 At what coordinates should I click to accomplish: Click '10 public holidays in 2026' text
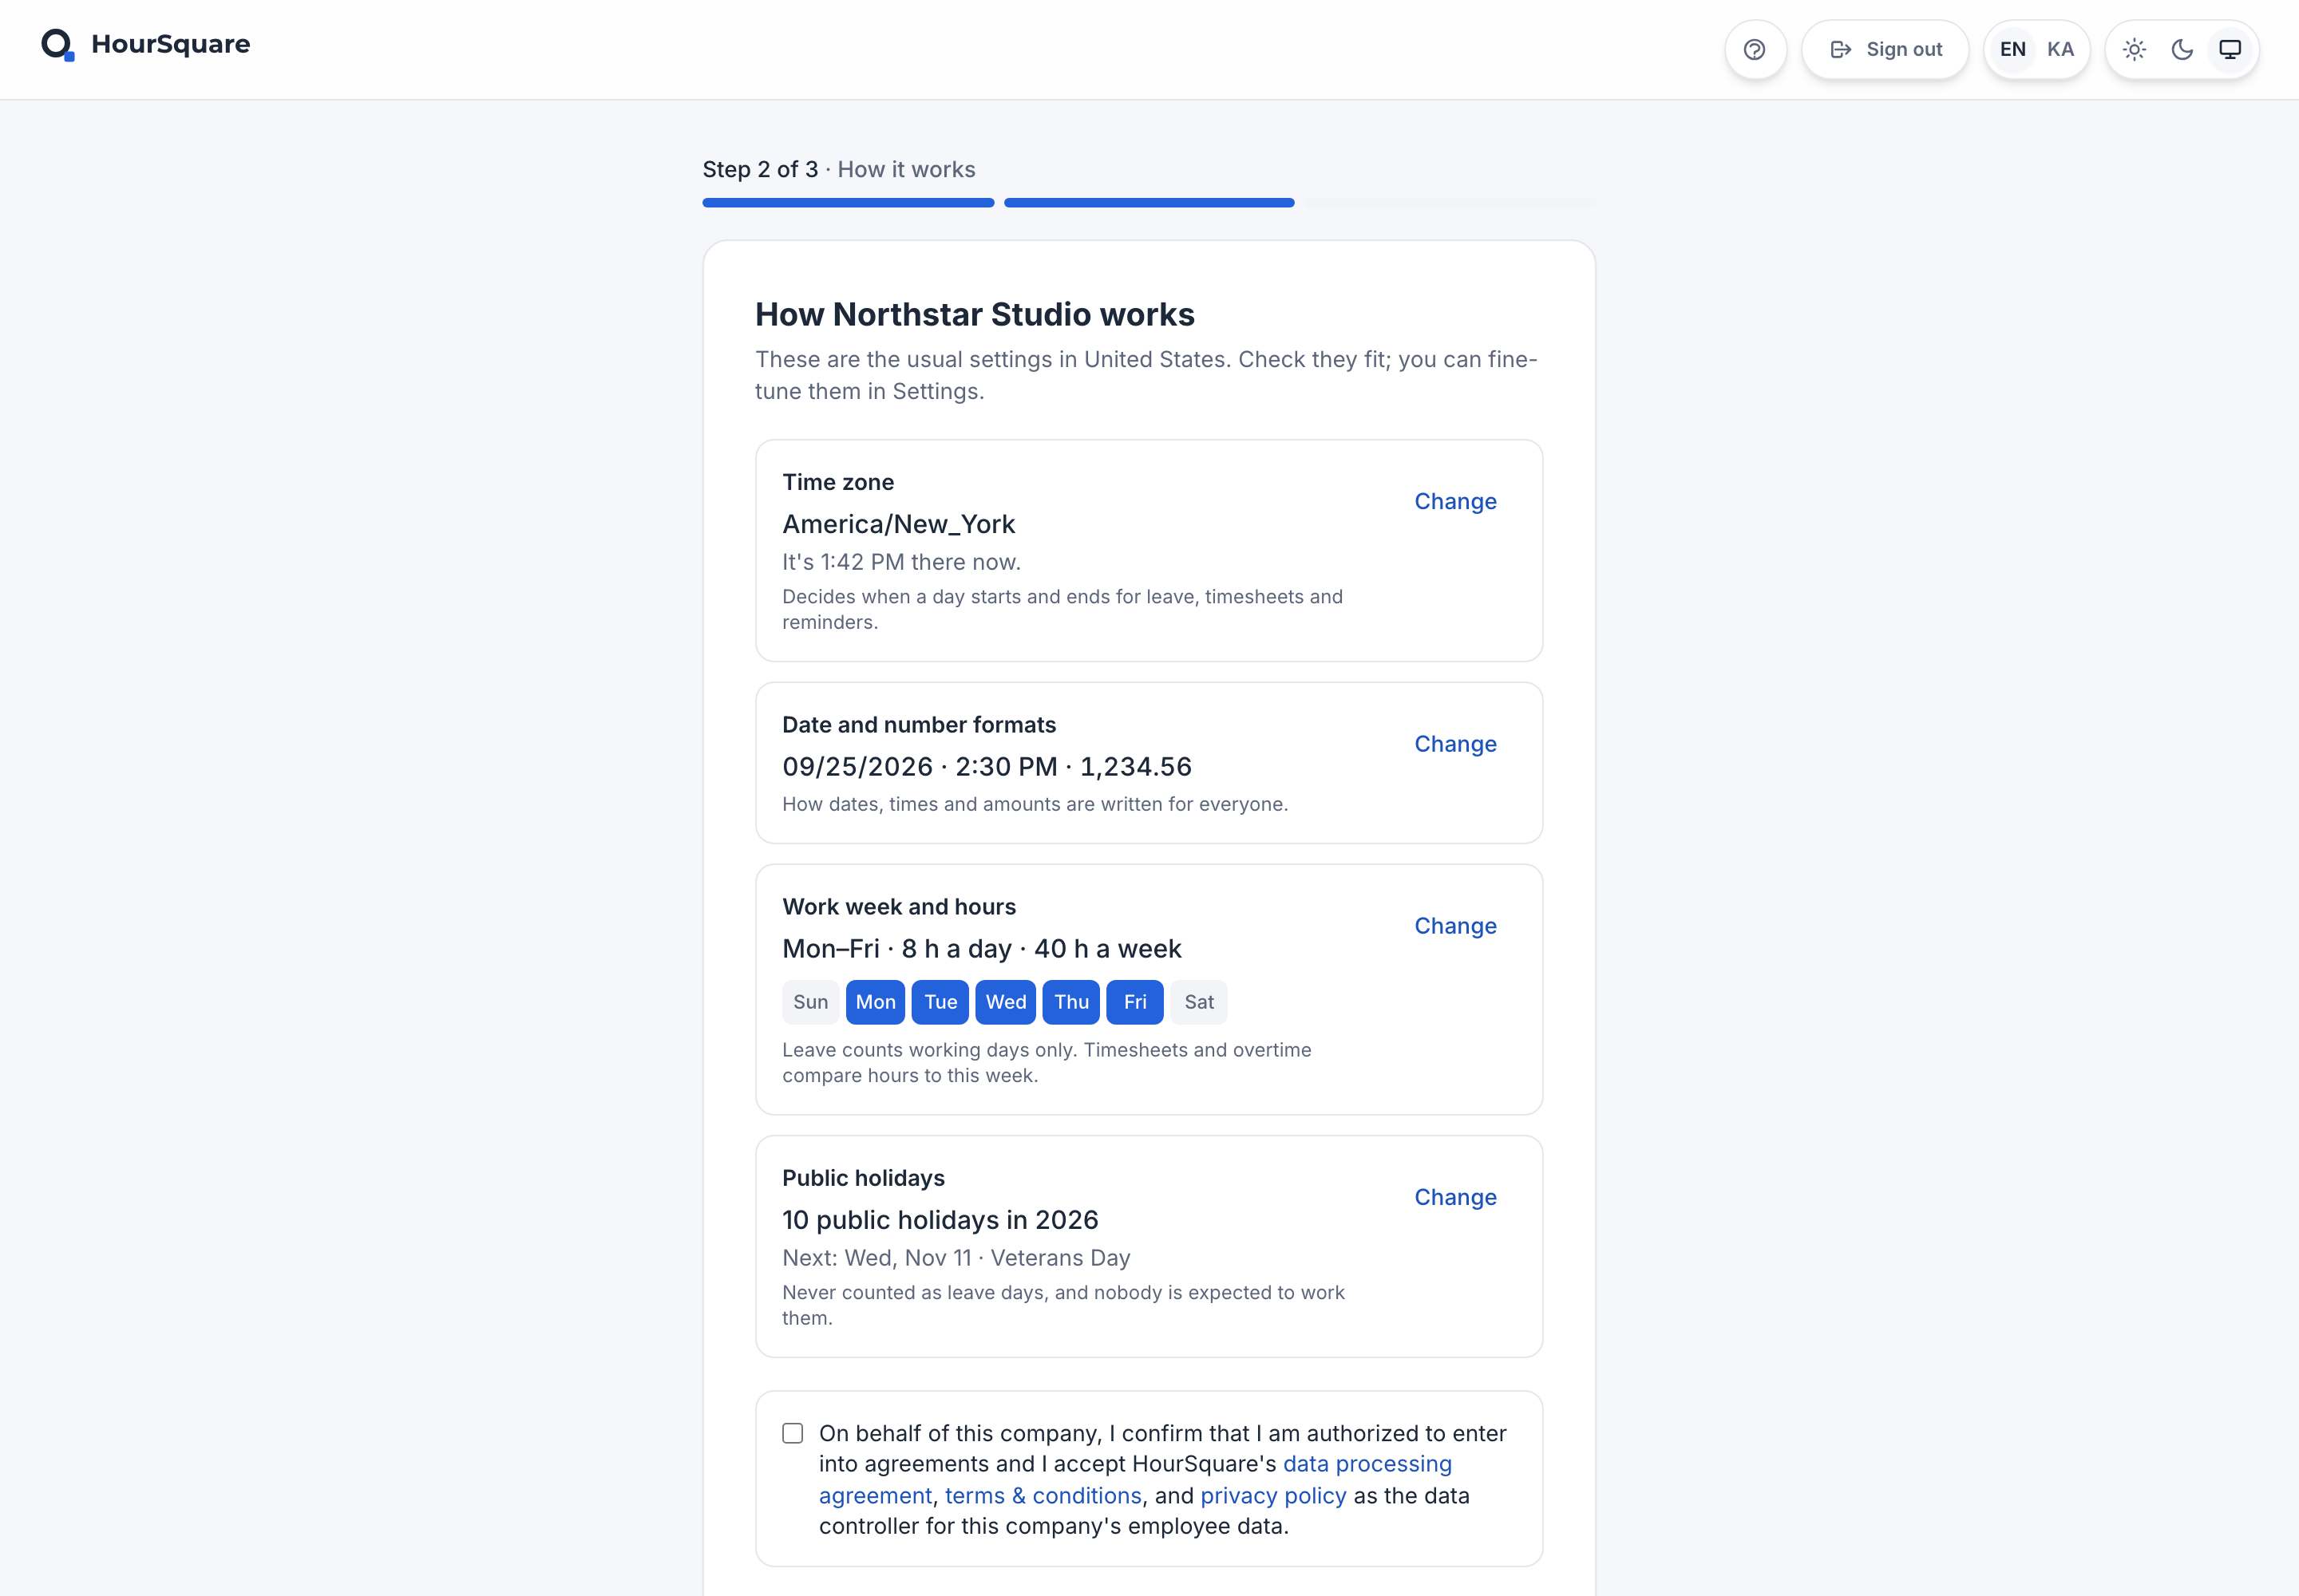(x=940, y=1220)
